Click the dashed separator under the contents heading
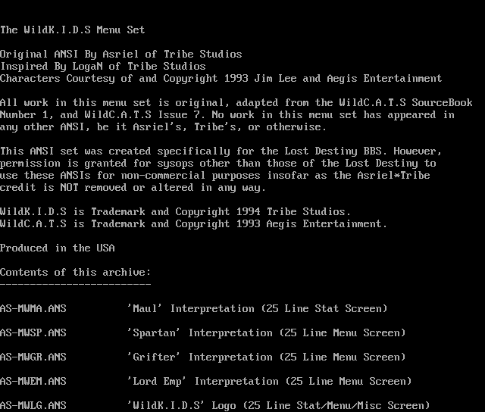 click(x=76, y=284)
